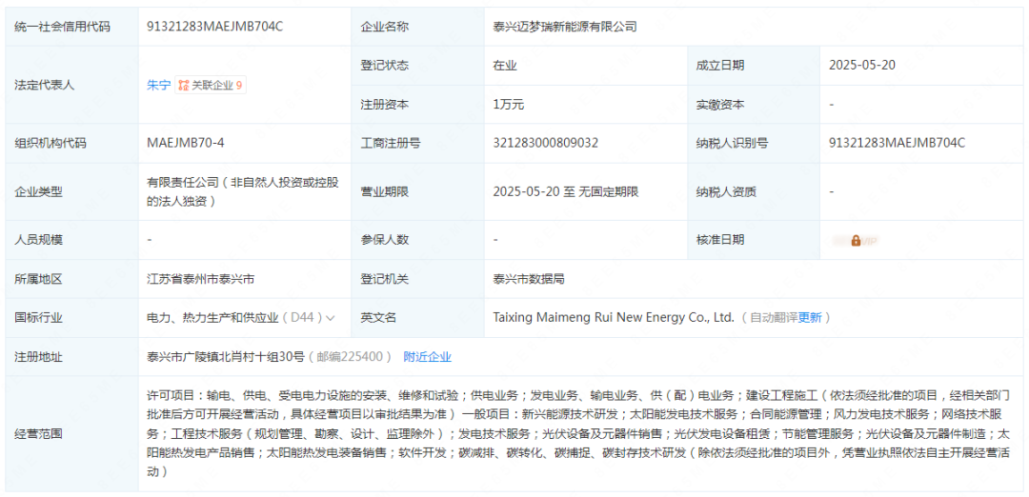Expand the 国标行业 D44 dropdown chevron
Screen dimensions: 1029x497
point(331,318)
